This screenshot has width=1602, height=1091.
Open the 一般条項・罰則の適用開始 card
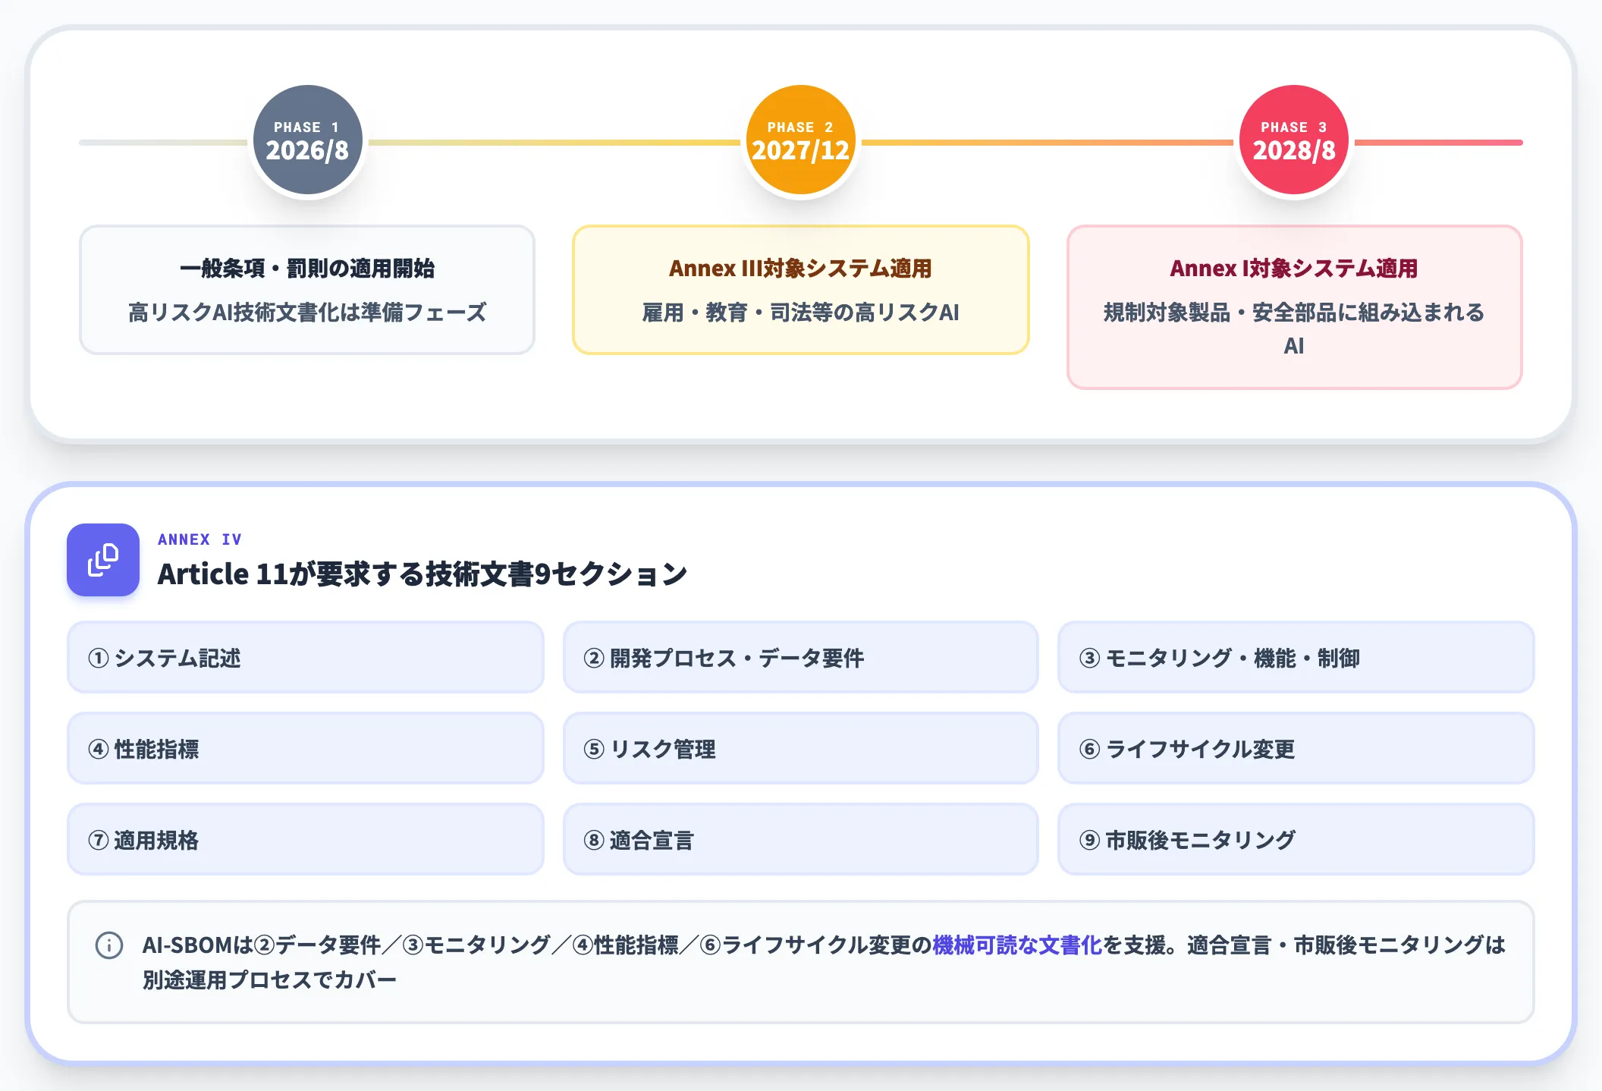click(x=307, y=290)
